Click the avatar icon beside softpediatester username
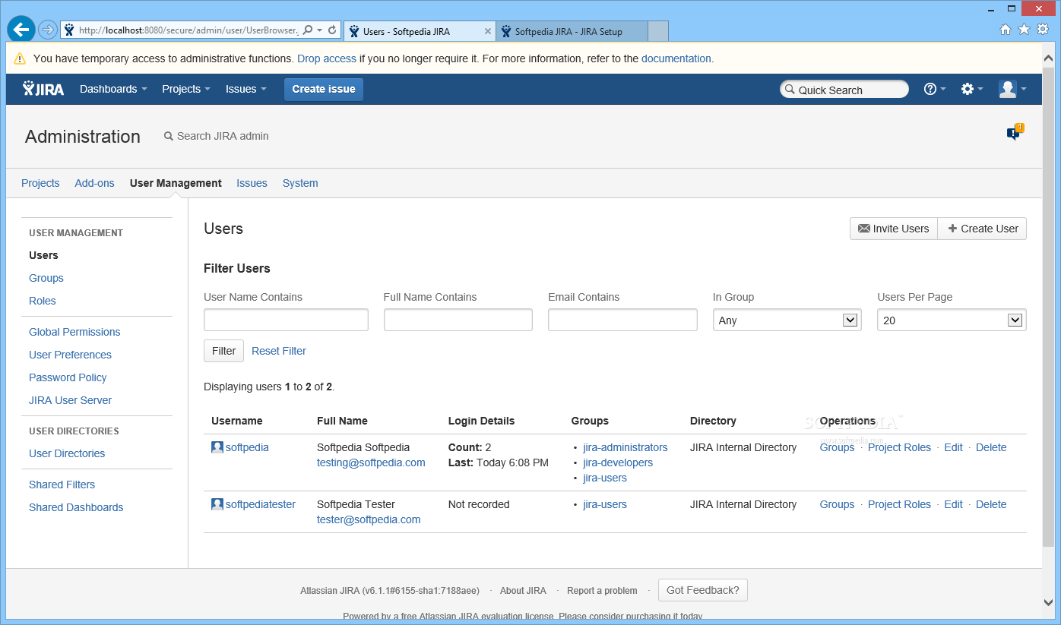This screenshot has width=1061, height=625. coord(217,504)
